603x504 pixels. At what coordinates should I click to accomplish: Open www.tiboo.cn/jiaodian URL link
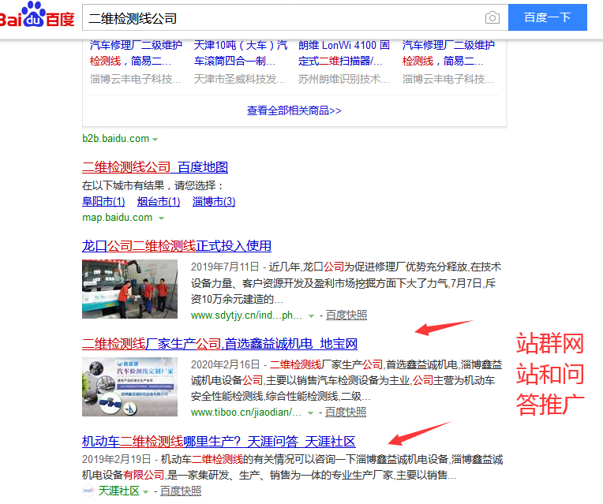(245, 413)
